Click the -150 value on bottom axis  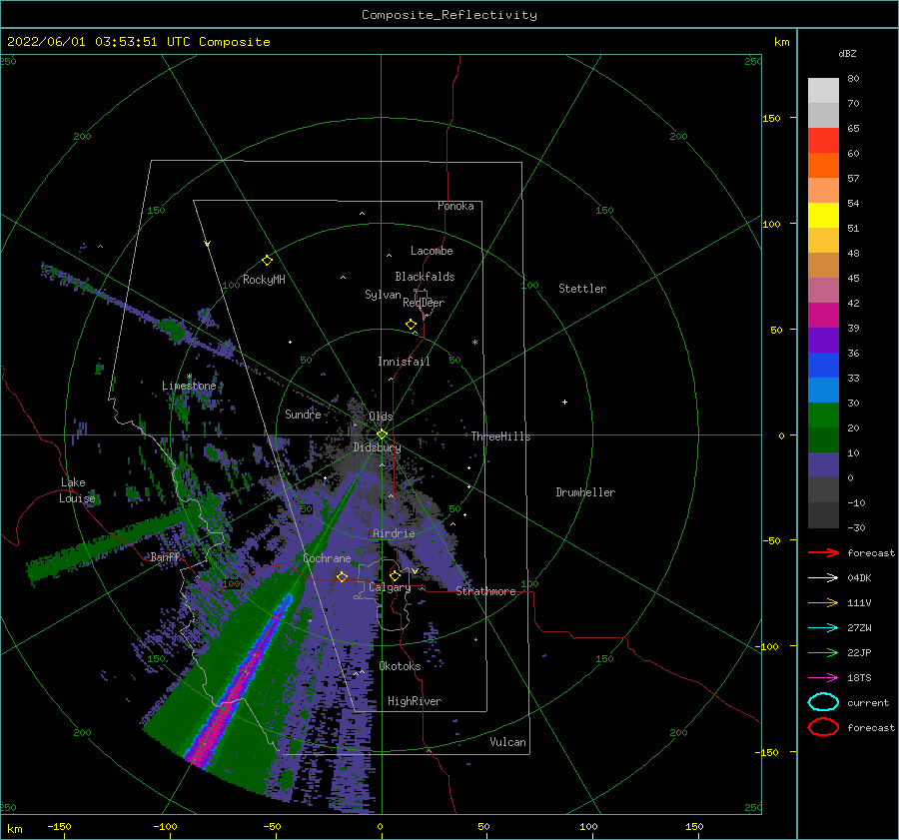click(x=59, y=826)
